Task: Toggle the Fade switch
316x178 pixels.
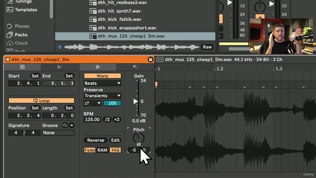Action: (x=90, y=150)
